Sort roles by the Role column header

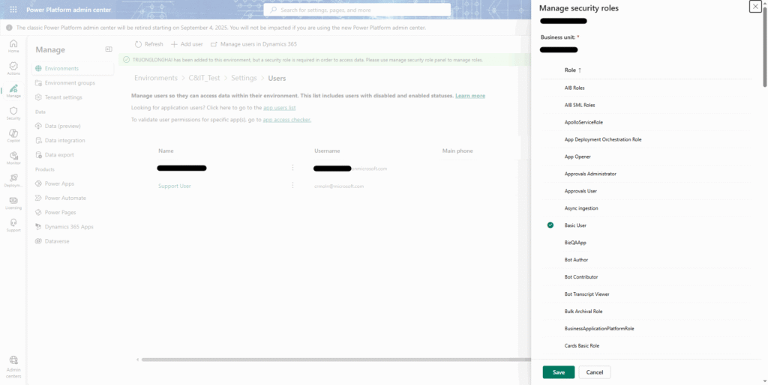pyautogui.click(x=572, y=70)
